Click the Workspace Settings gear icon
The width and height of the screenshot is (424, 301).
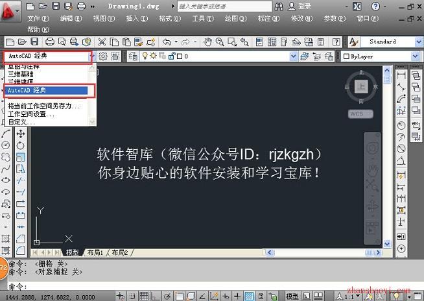click(102, 56)
